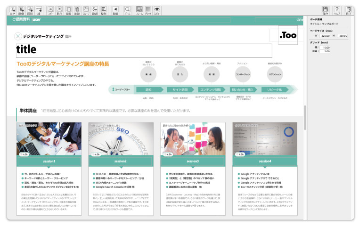Click the 整列 align objects icon
359x226 pixels.
point(104,10)
